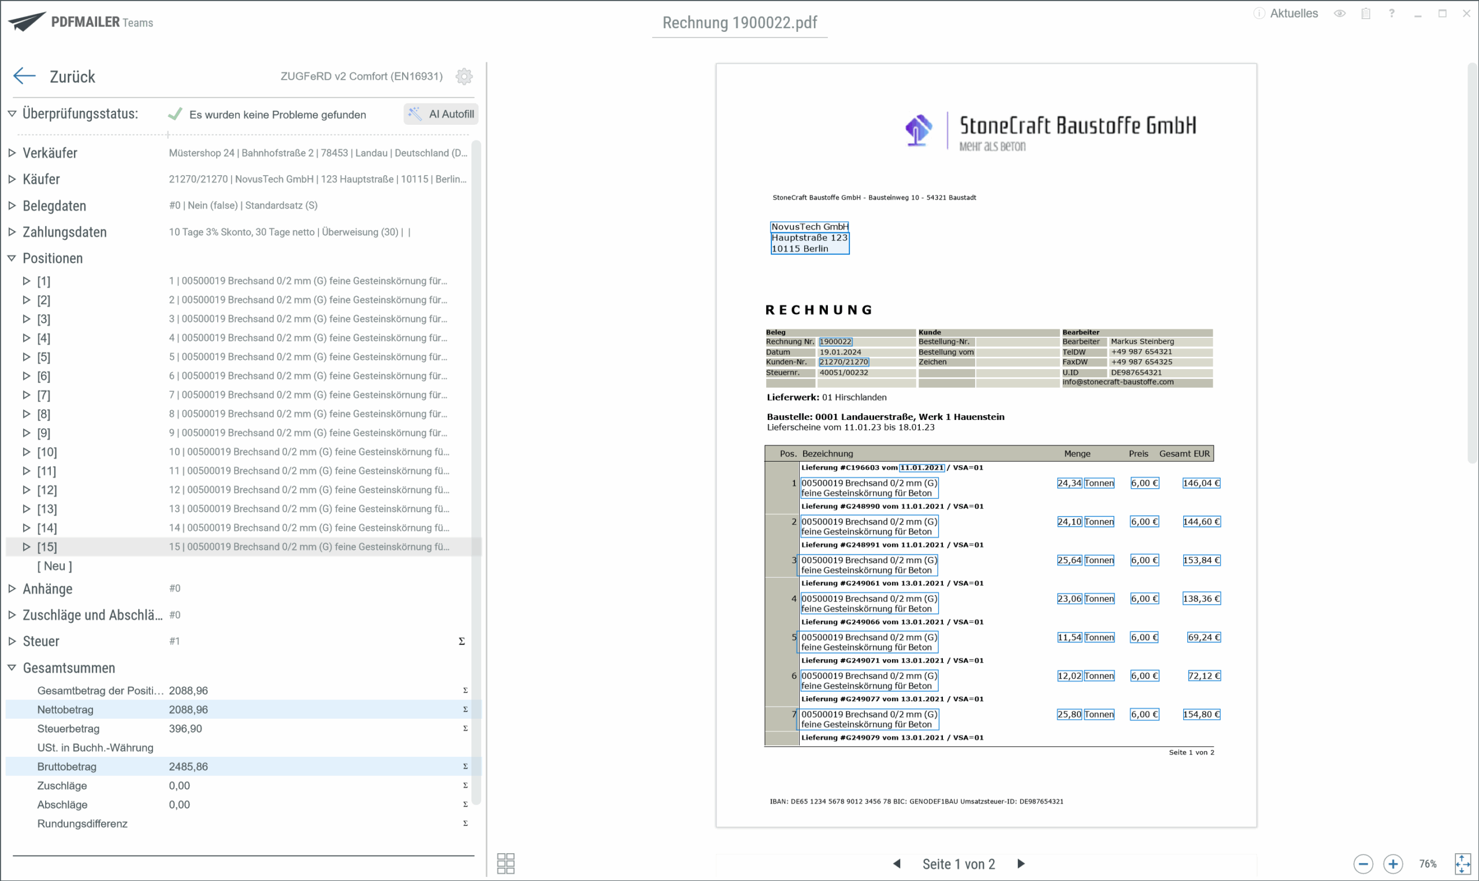
Task: Click the question mark help icon
Action: 1392,13
